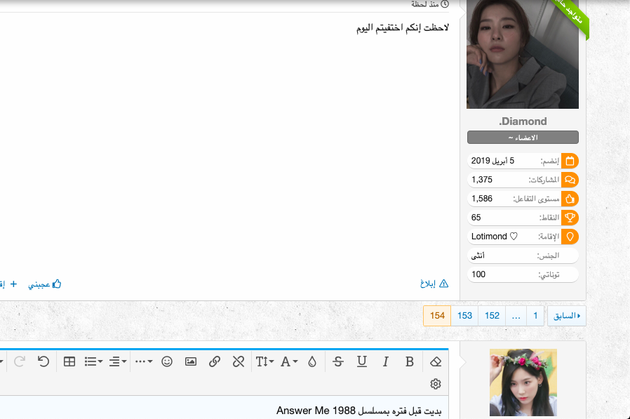This screenshot has height=419, width=630.
Task: Expand the font family dropdown
Action: click(x=289, y=361)
